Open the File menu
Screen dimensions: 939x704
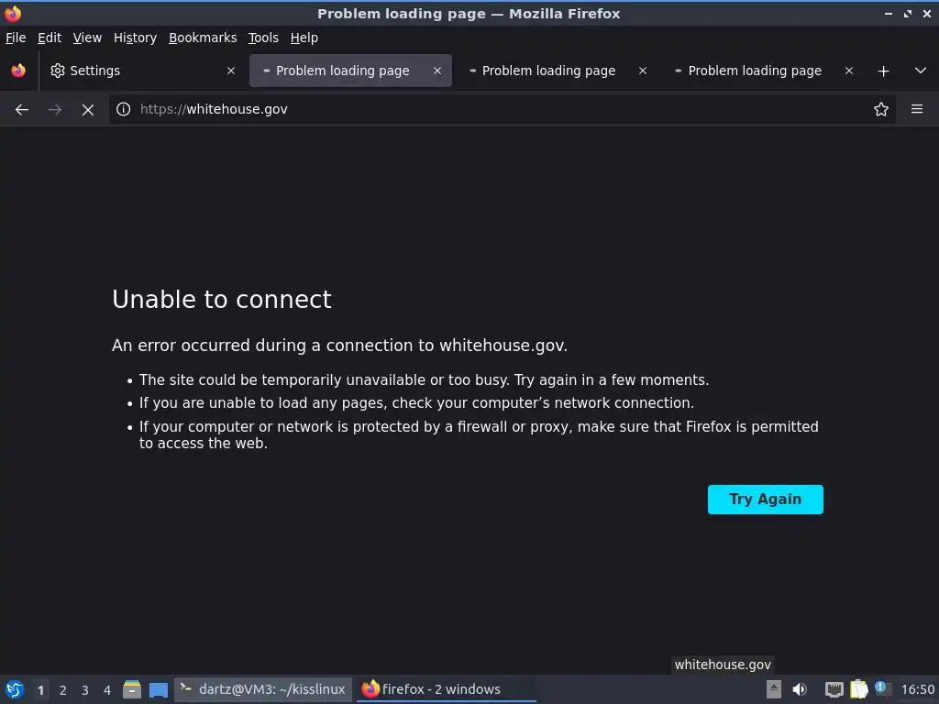coord(16,38)
